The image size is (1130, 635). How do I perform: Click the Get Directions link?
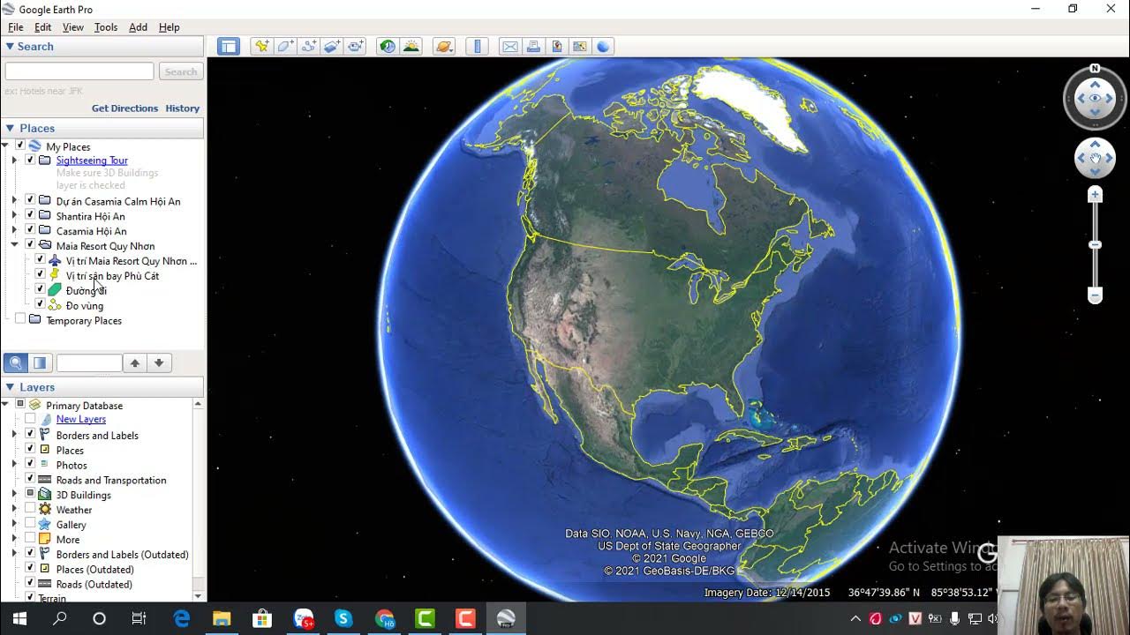124,108
